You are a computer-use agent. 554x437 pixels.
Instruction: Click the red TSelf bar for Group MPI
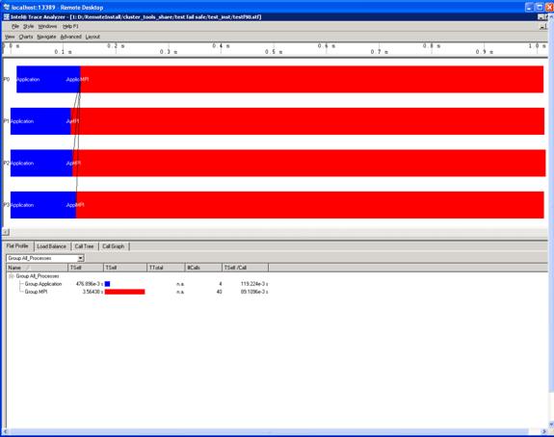click(124, 292)
